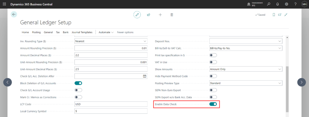Click the share icon

[149, 15]
